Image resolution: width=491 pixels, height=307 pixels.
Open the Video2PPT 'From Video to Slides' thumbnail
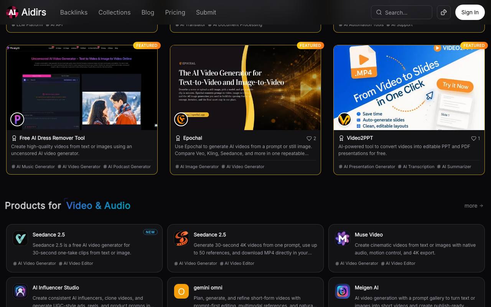click(x=409, y=87)
